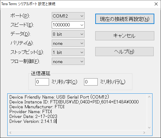Open help with the ヘルプ(H) button
Image resolution: width=161 pixels, height=138 pixels.
(124, 52)
